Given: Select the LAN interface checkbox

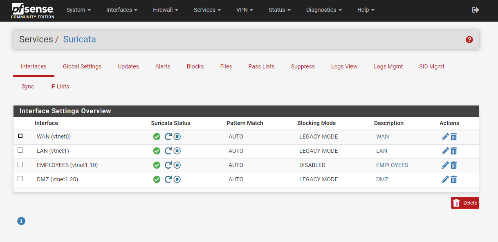Looking at the screenshot, I should pyautogui.click(x=20, y=150).
